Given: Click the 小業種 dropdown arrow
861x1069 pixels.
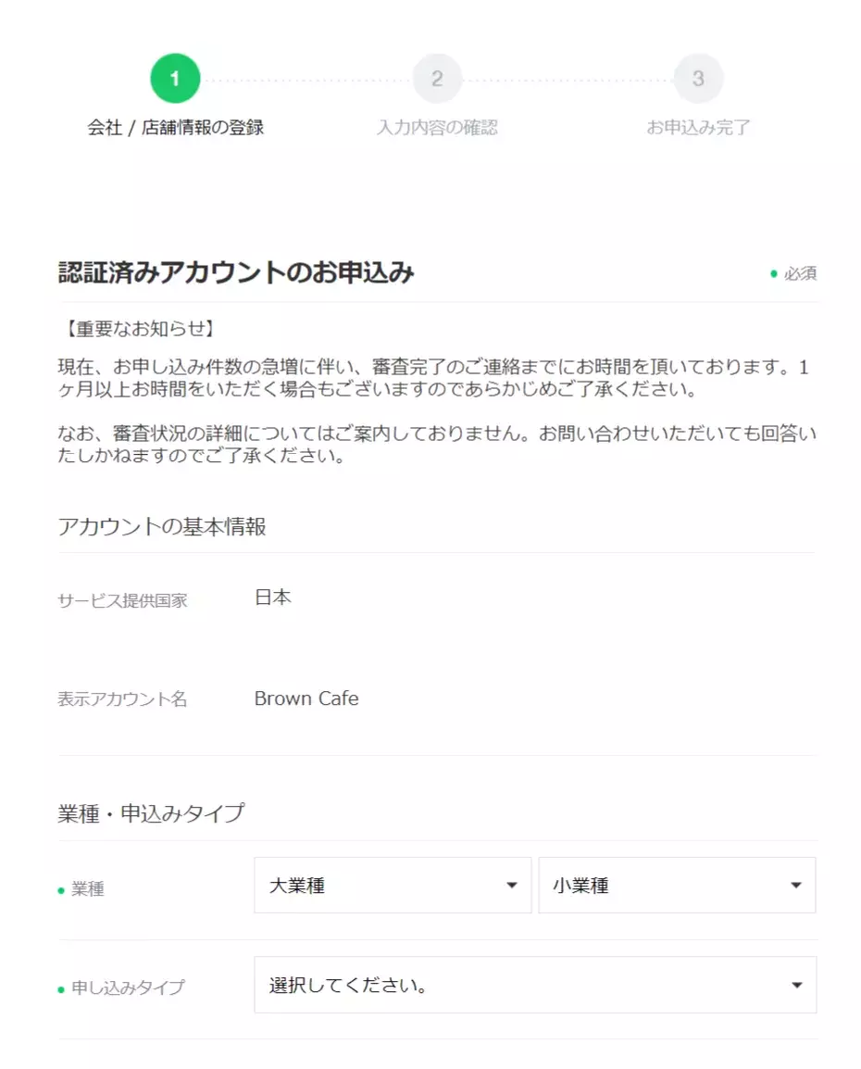Looking at the screenshot, I should [795, 885].
